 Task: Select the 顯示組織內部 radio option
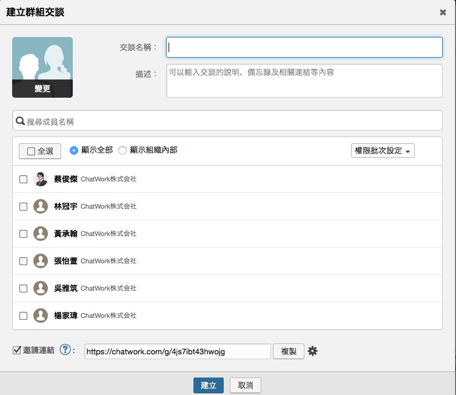coord(122,150)
